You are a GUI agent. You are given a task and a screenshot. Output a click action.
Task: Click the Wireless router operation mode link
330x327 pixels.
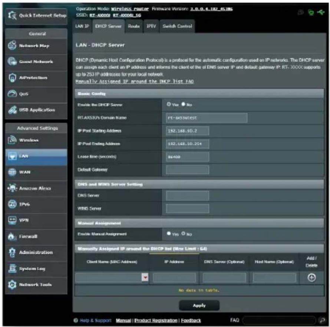point(130,9)
